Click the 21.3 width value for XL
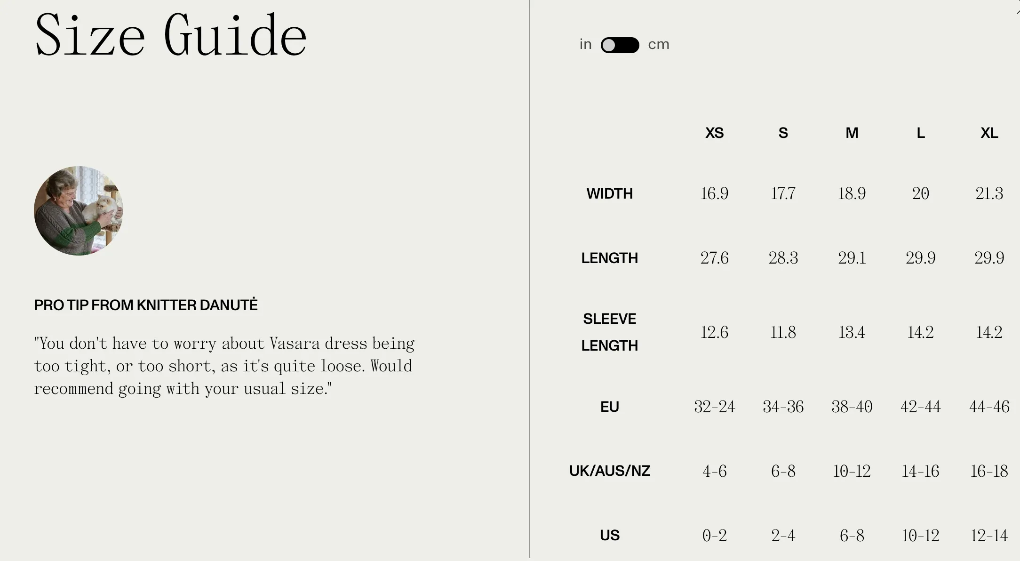The image size is (1020, 561). point(989,193)
